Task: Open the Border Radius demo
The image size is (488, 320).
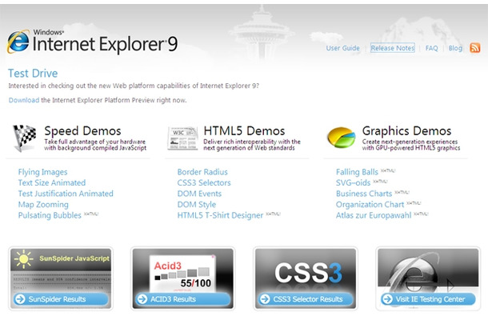Action: 202,172
